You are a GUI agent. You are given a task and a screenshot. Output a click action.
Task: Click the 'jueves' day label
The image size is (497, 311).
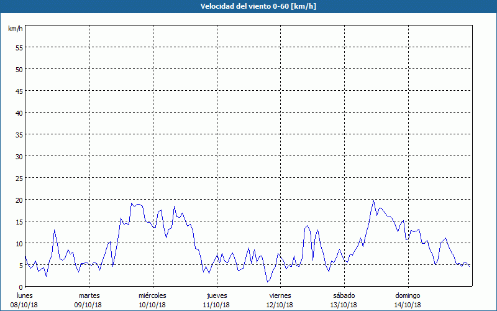[x=217, y=295]
